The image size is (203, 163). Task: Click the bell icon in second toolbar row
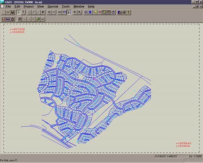(12, 19)
